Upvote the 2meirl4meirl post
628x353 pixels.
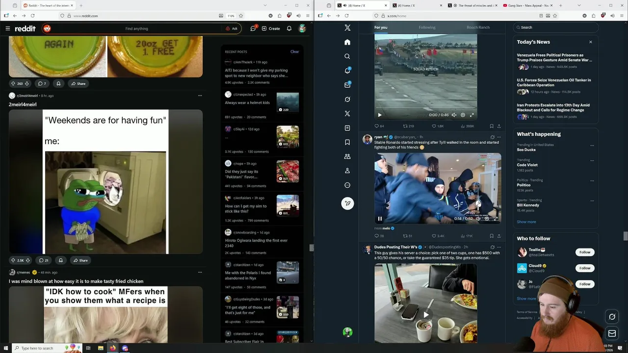point(13,260)
